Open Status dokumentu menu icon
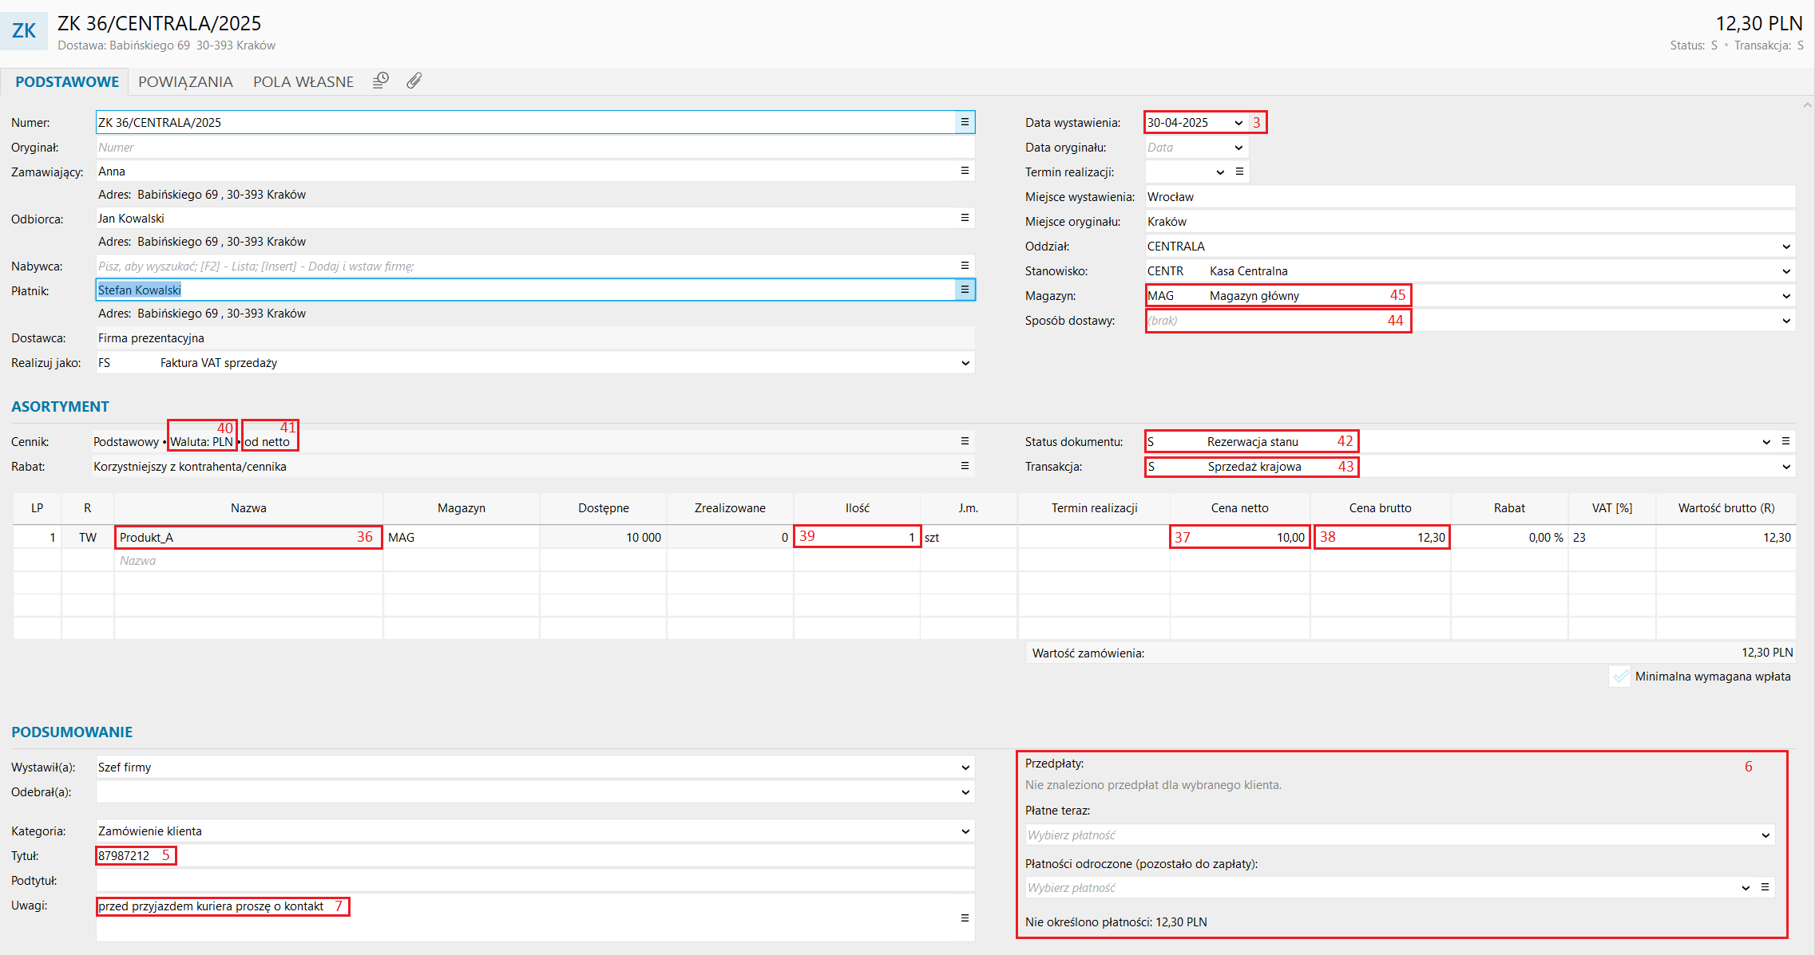This screenshot has height=955, width=1815. pos(1786,441)
